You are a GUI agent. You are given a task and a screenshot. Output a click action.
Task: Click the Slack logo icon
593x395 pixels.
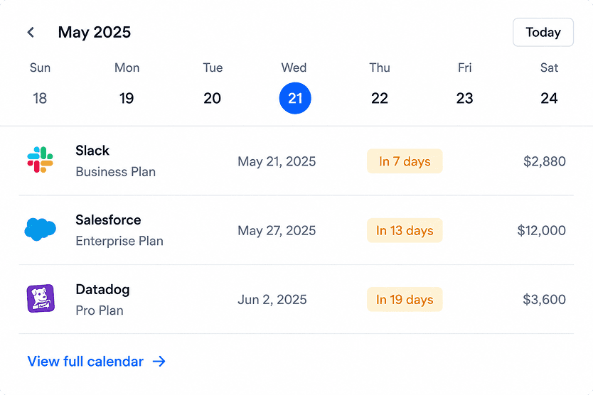pyautogui.click(x=40, y=160)
